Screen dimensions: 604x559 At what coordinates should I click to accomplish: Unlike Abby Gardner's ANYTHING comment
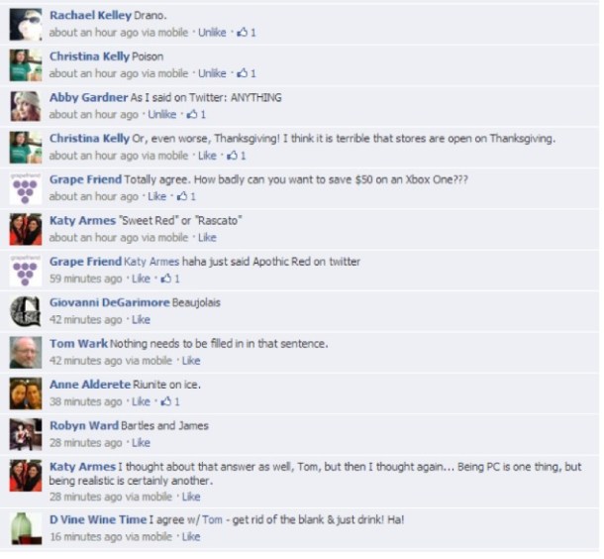click(x=161, y=115)
